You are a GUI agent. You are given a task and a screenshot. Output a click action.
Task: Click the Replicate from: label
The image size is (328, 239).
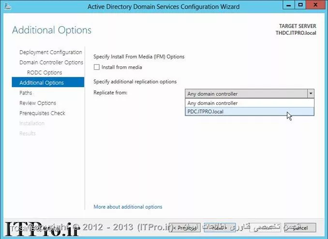click(x=110, y=92)
